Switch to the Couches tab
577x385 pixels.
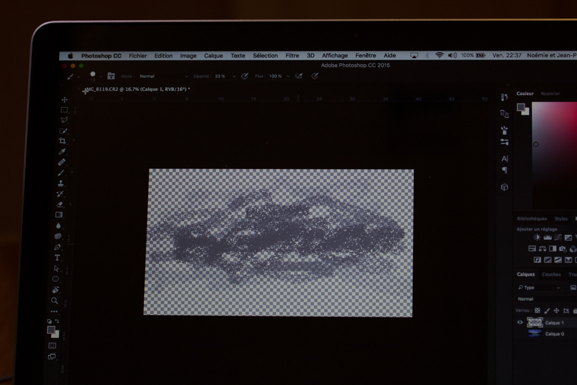tap(551, 274)
